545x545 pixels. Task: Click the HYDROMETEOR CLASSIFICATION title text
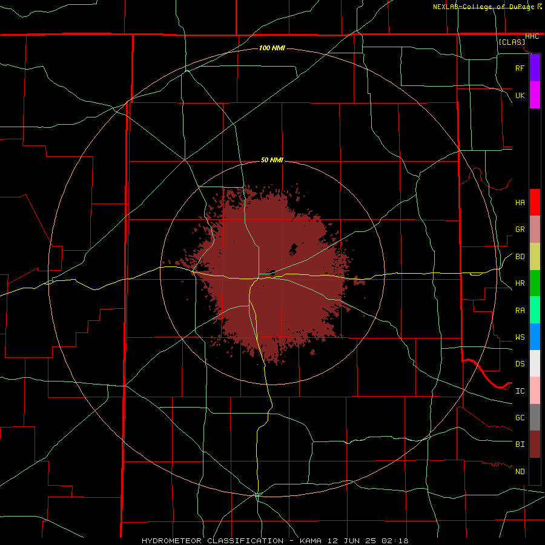coord(213,541)
